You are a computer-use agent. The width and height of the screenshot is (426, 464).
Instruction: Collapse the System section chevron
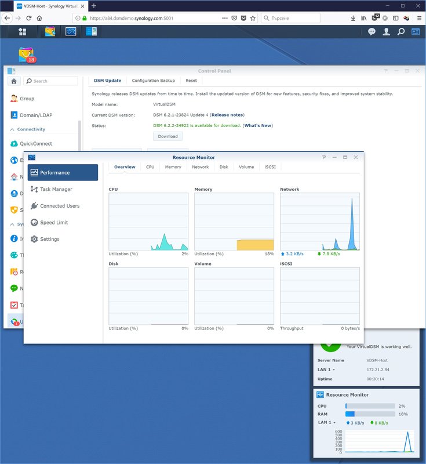pyautogui.click(x=12, y=224)
